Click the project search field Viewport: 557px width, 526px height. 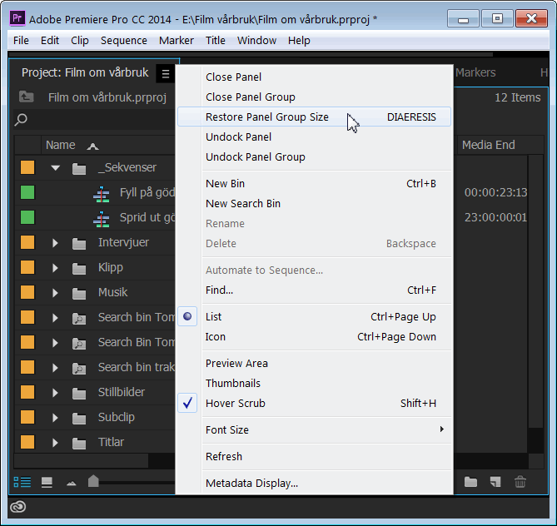point(92,121)
